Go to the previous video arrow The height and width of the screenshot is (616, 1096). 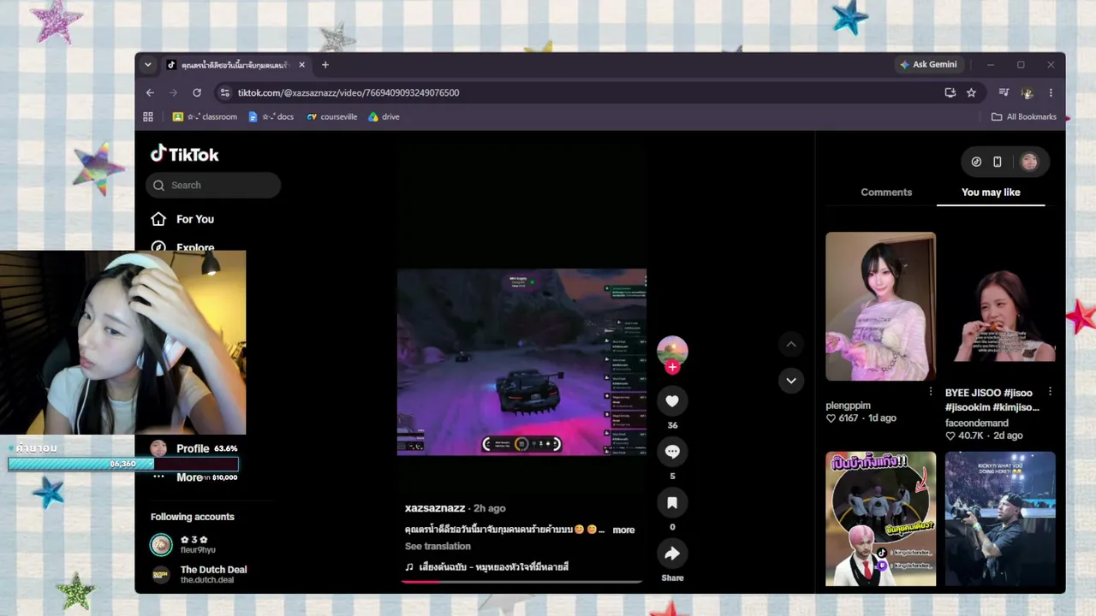[791, 344]
